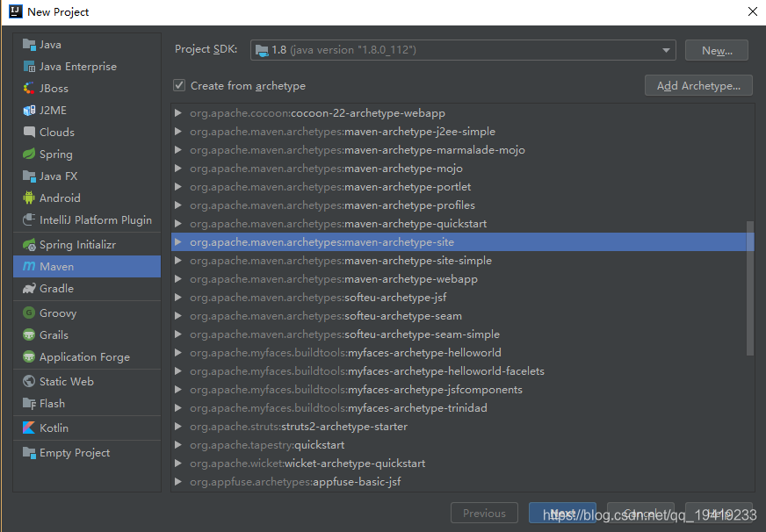Click the Grails icon
The width and height of the screenshot is (766, 532).
click(x=29, y=334)
